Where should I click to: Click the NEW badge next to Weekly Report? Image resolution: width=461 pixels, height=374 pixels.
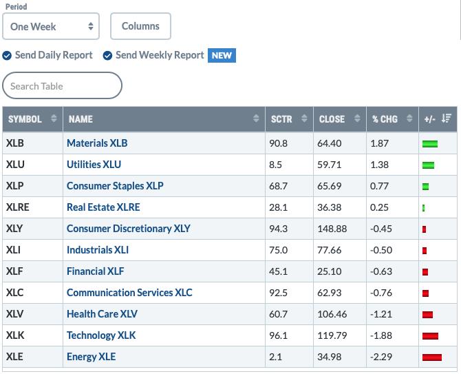222,55
